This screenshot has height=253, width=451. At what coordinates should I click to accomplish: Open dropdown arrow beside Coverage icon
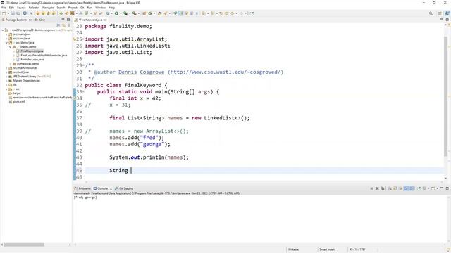[130, 13]
